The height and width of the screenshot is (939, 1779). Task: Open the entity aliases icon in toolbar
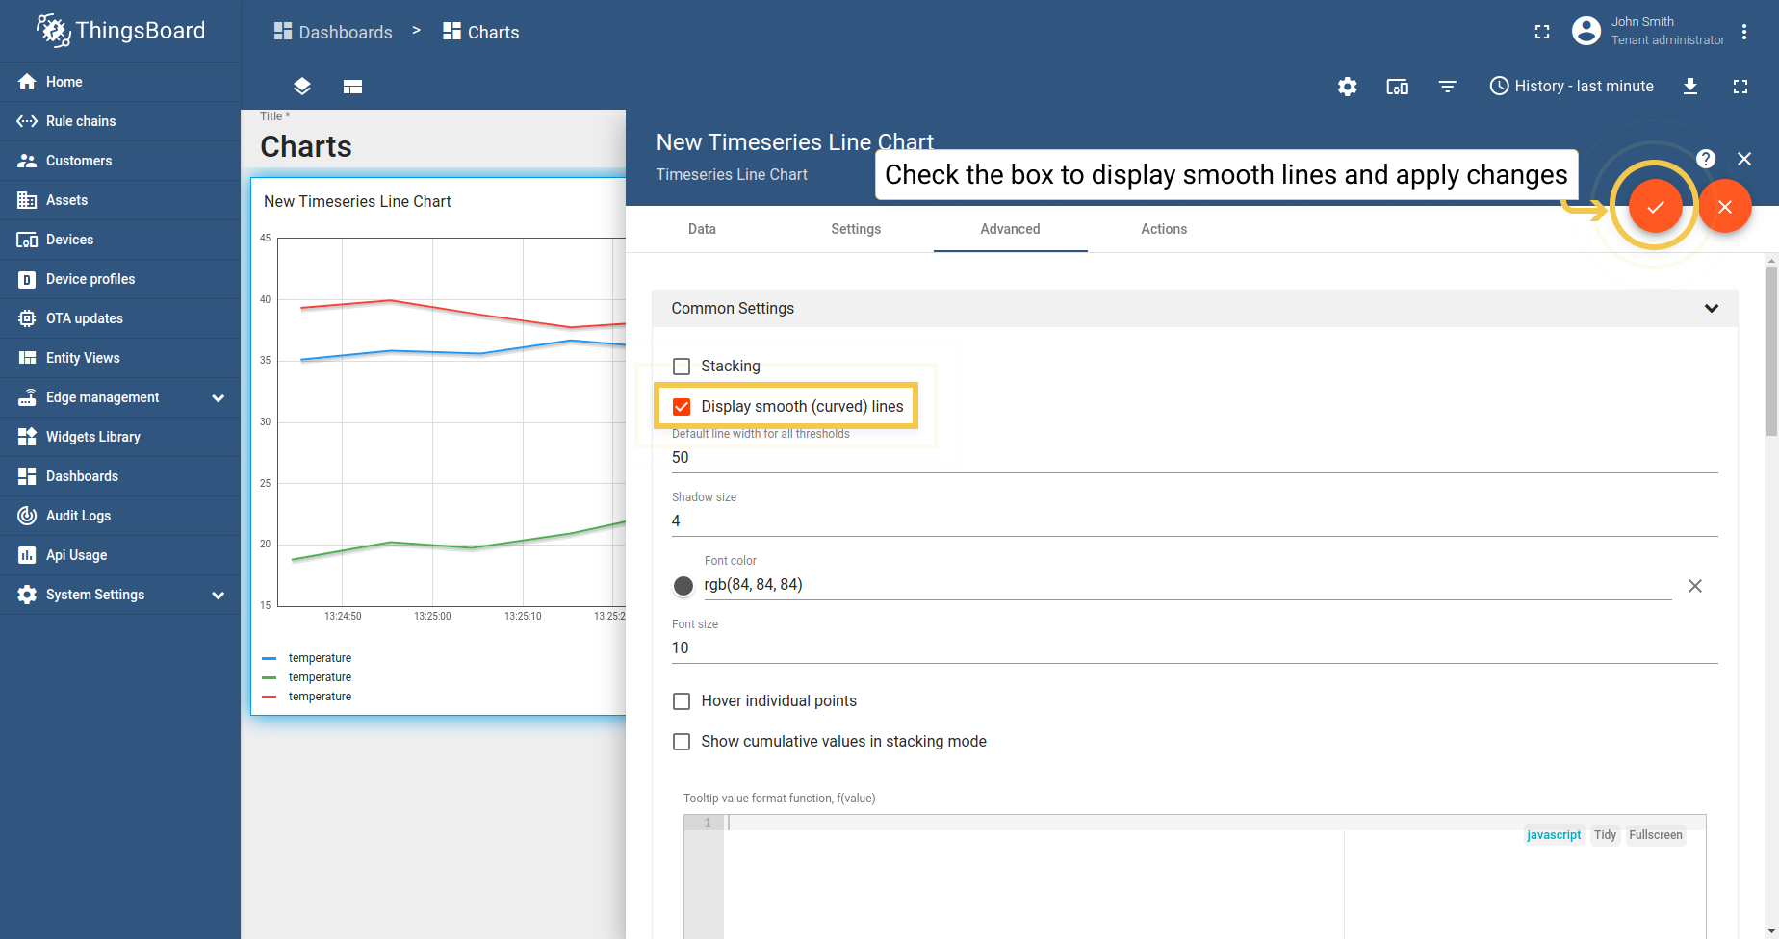click(x=1397, y=87)
